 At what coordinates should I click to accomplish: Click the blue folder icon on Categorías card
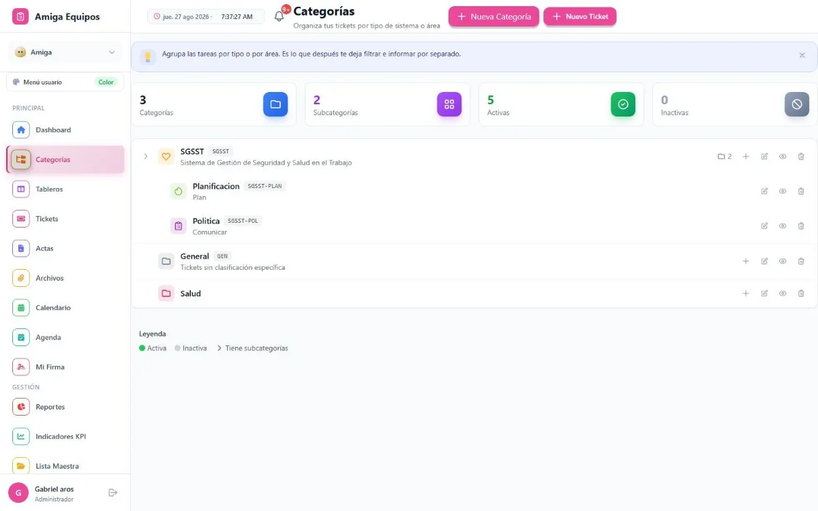(275, 104)
